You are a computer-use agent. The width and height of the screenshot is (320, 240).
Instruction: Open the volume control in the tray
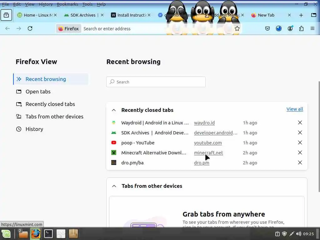coord(298,234)
